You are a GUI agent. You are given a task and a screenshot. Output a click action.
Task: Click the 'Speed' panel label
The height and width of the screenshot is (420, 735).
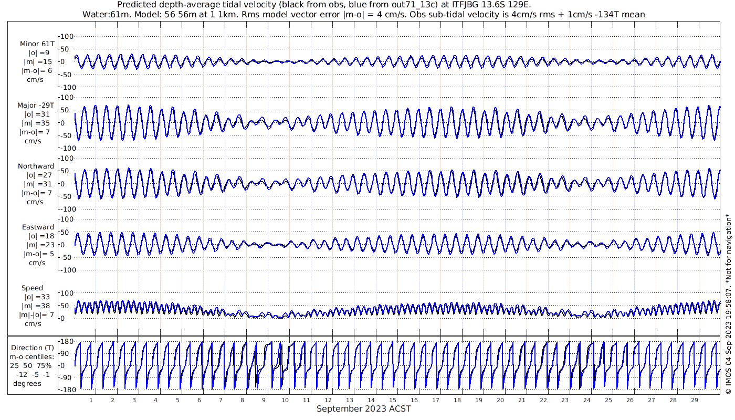click(x=32, y=288)
